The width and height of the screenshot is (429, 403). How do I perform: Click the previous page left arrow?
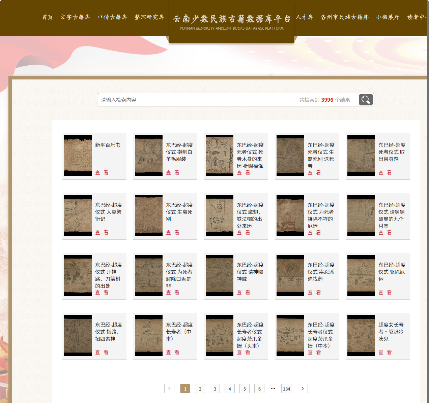pyautogui.click(x=169, y=389)
